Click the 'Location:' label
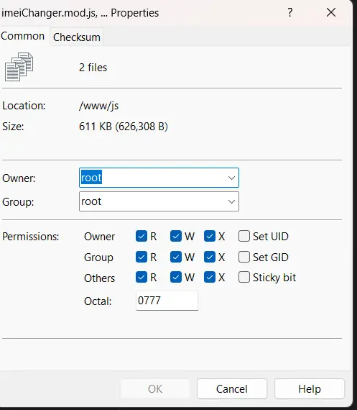This screenshot has width=357, height=410. click(24, 106)
